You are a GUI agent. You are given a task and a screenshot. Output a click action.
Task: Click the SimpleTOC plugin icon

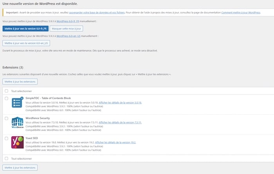[x=17, y=102]
